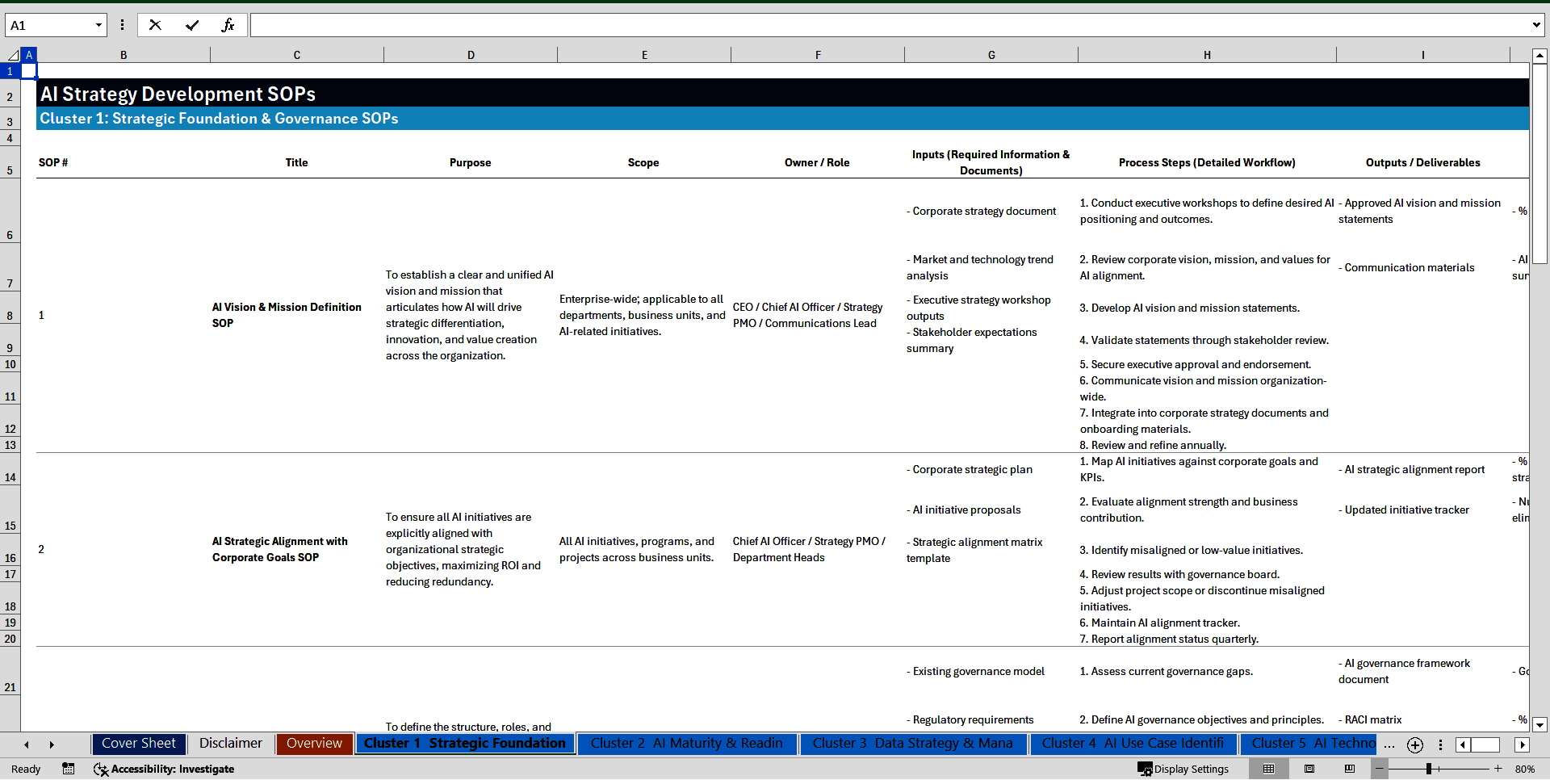The image size is (1550, 780).
Task: Run the Accessibility checker from the status bar
Action: pyautogui.click(x=164, y=769)
